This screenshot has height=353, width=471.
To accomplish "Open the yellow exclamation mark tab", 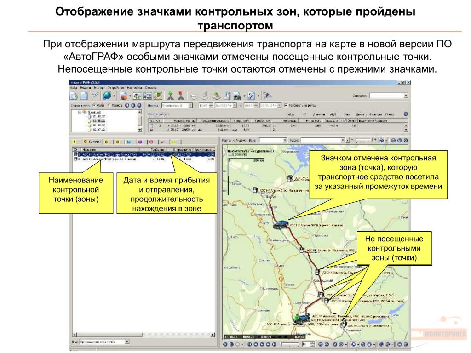I will (x=74, y=142).
